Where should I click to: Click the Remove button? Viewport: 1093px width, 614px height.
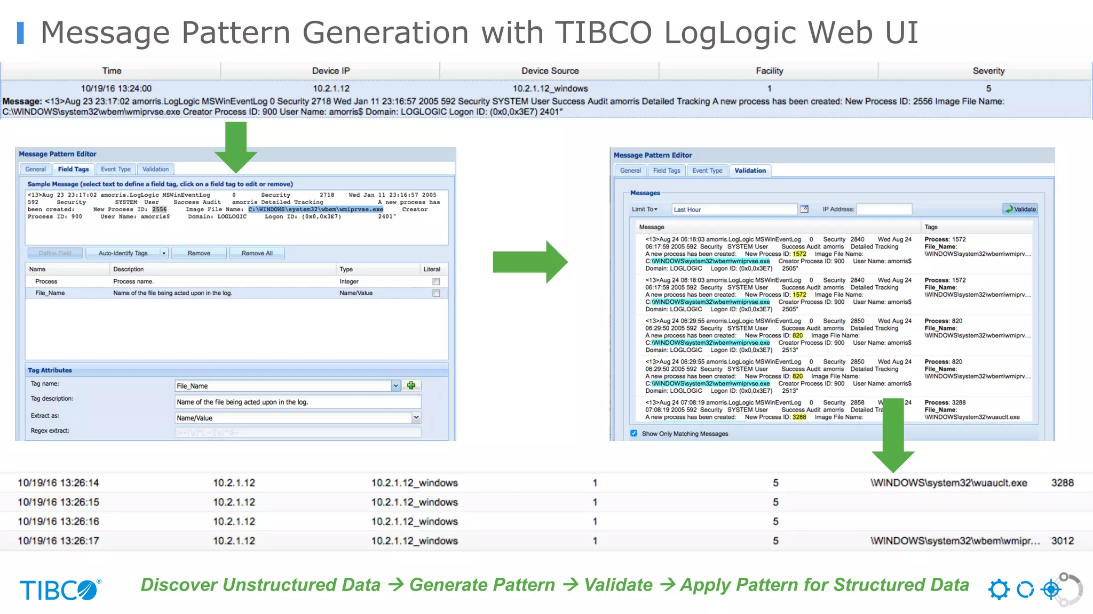pos(199,253)
